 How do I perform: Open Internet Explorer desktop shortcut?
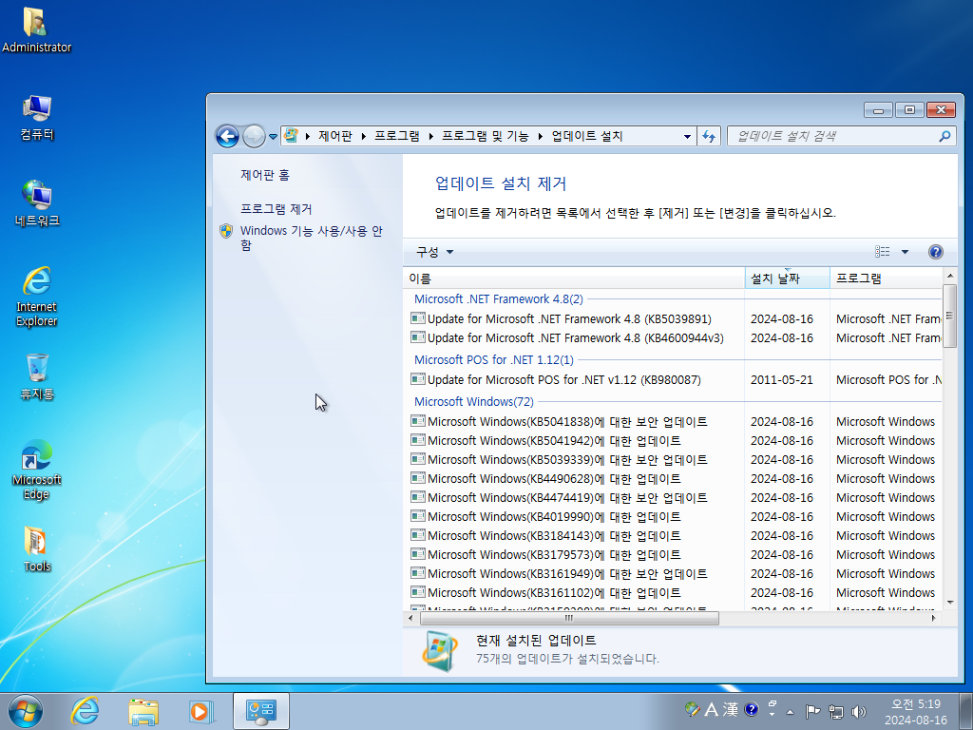37,297
